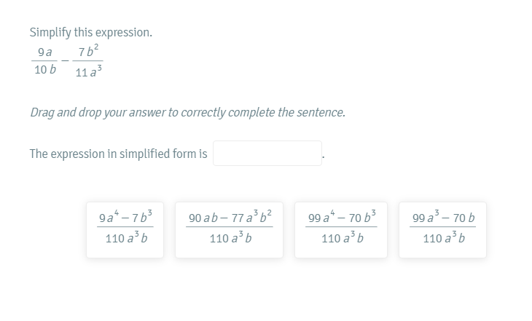The image size is (532, 321).
Task: Click the denominator of the third answer tile
Action: point(342,239)
